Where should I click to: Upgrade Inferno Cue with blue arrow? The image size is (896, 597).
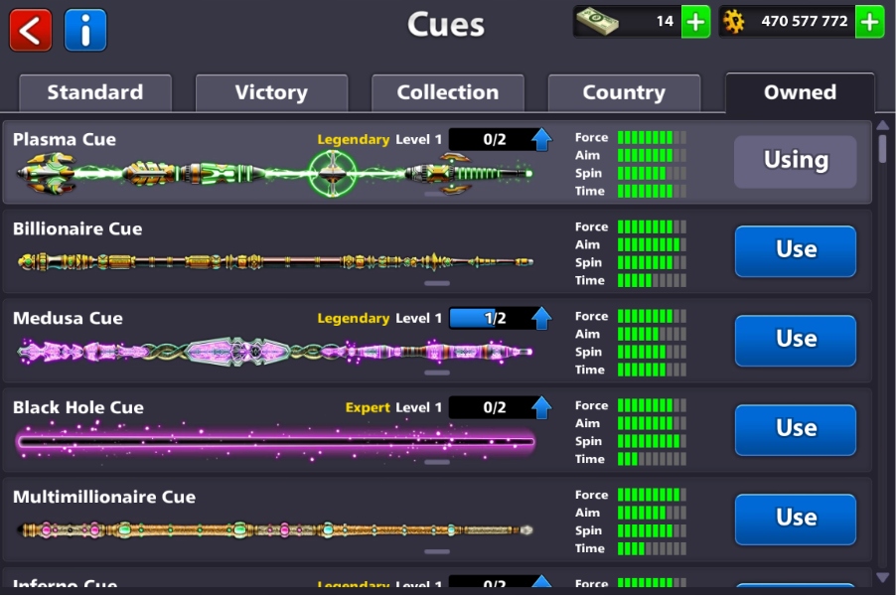click(541, 582)
